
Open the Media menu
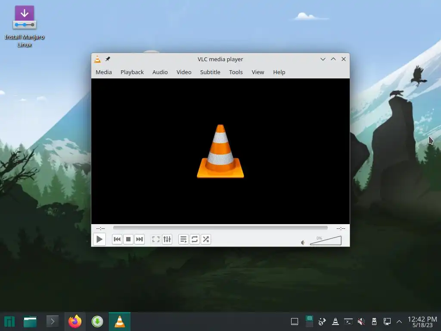[103, 72]
